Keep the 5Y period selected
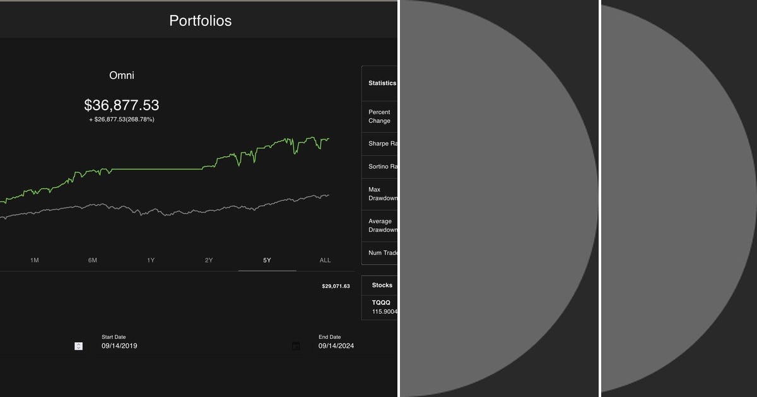757x397 pixels. pos(267,260)
